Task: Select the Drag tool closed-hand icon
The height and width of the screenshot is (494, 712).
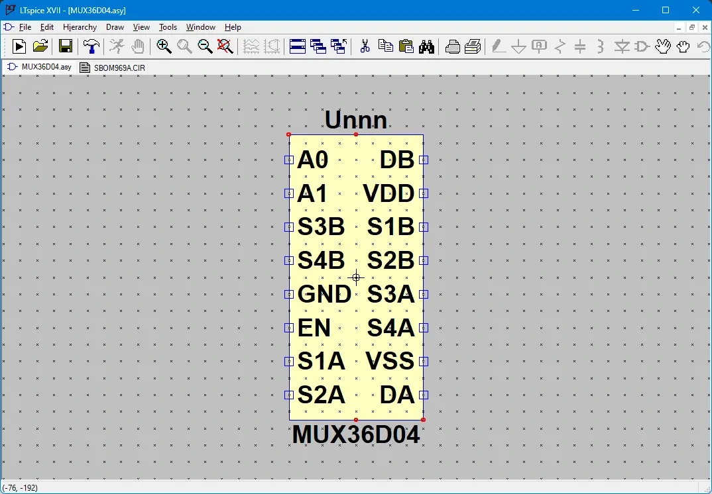Action: tap(683, 46)
